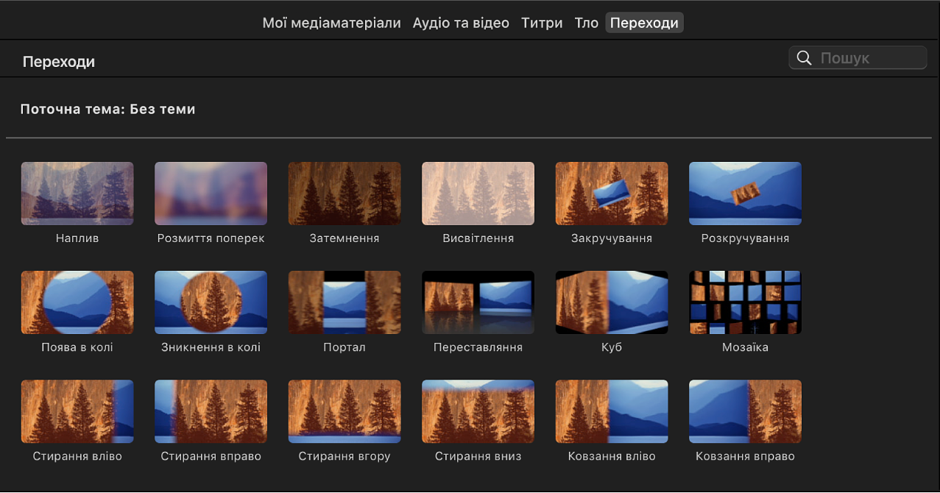This screenshot has height=493, width=940.
Task: Click the Стирання вгору label
Action: pyautogui.click(x=344, y=456)
